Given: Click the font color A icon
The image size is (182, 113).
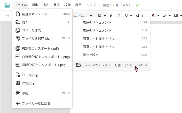Looking at the screenshot, I should (x=153, y=16).
